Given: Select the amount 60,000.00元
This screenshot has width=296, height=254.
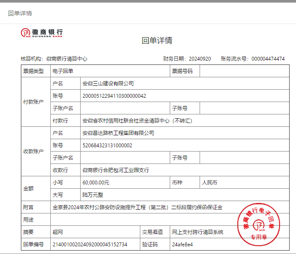Looking at the screenshot, I should pos(96,183).
